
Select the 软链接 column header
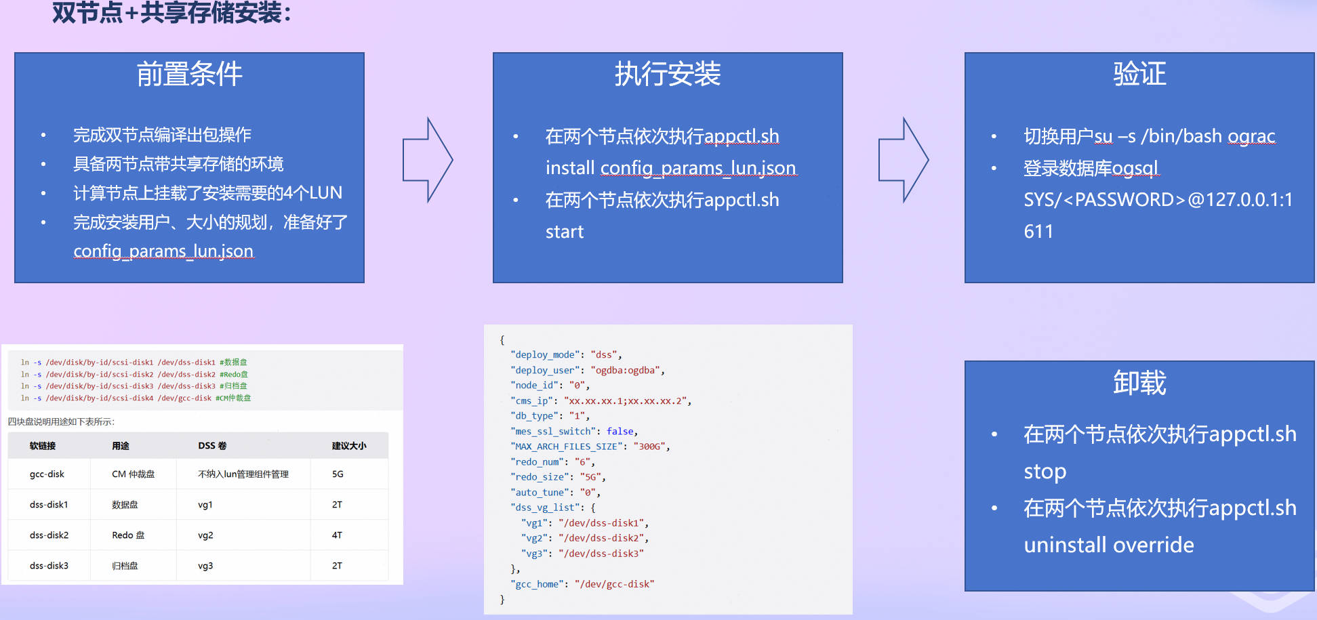pyautogui.click(x=43, y=445)
